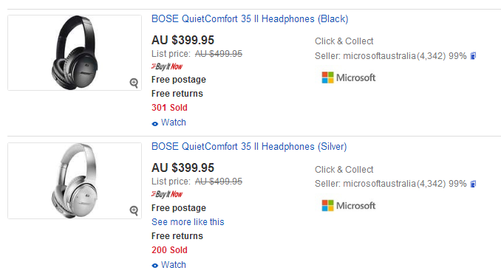Click See more like this link
The width and height of the screenshot is (501, 276).
click(188, 221)
